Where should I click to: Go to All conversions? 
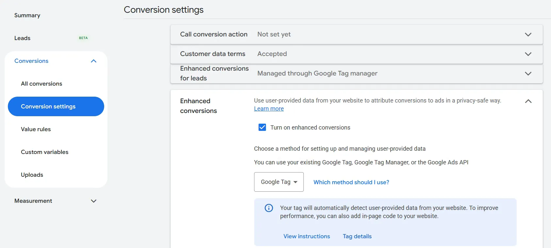tap(41, 84)
